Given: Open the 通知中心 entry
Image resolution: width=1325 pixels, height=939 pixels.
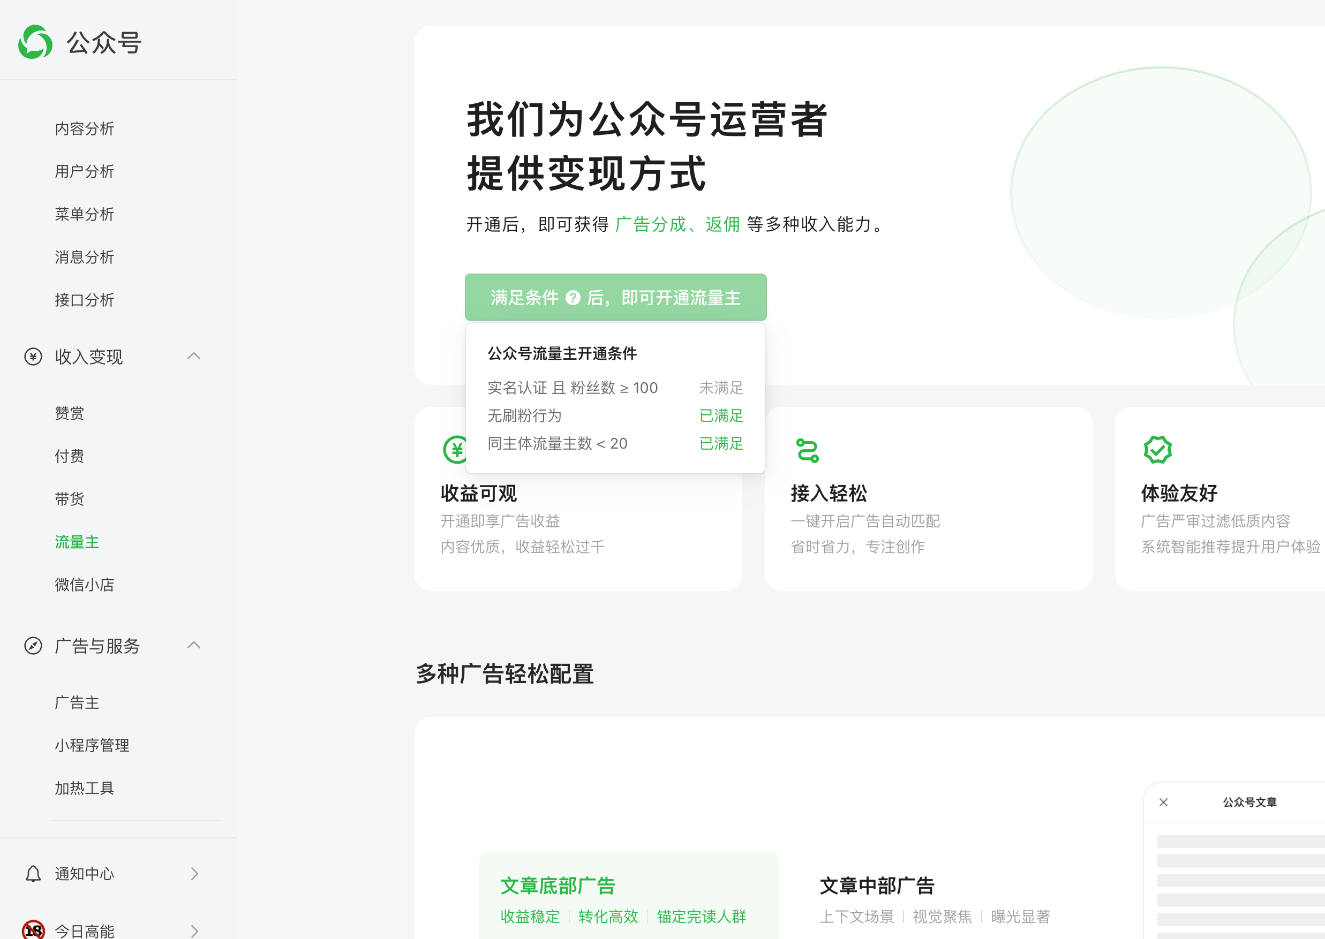Looking at the screenshot, I should point(113,874).
